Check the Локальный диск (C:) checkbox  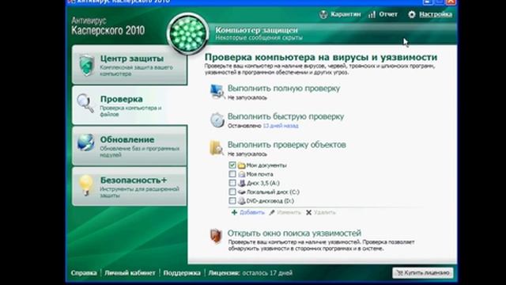(232, 192)
